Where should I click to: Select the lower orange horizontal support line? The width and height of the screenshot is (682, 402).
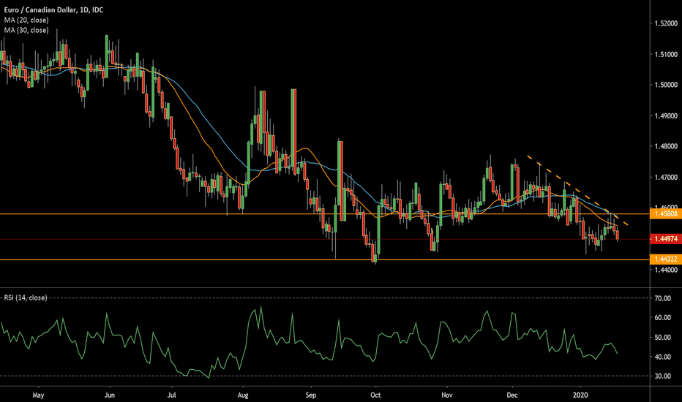click(x=220, y=259)
